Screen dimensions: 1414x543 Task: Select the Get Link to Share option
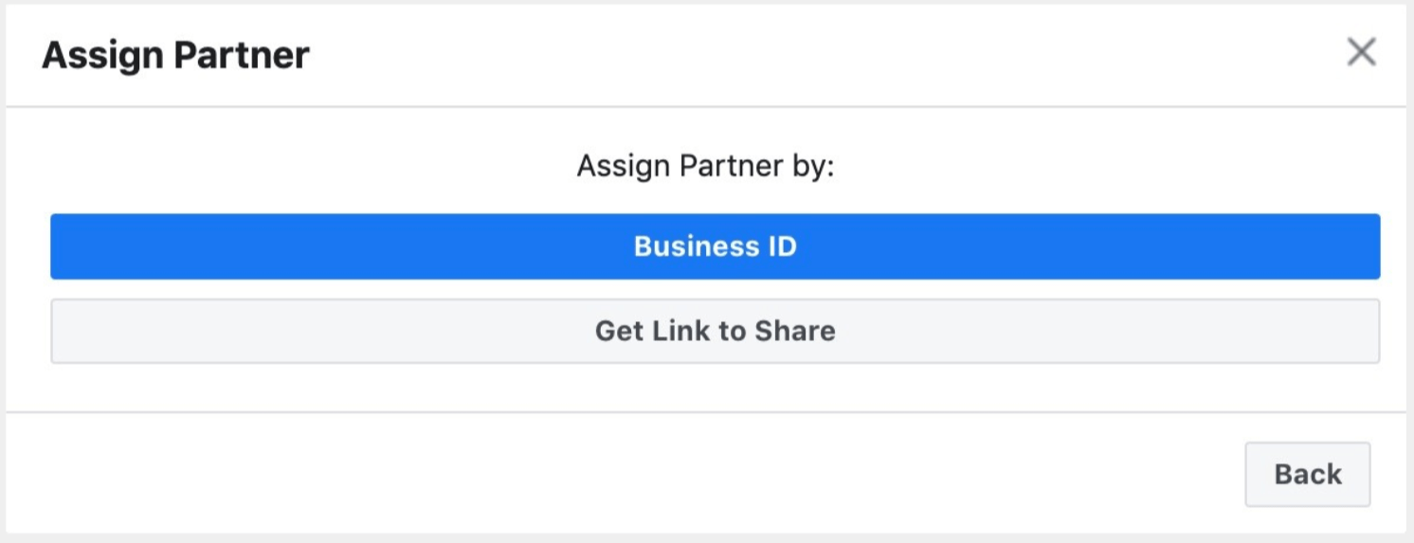point(715,331)
